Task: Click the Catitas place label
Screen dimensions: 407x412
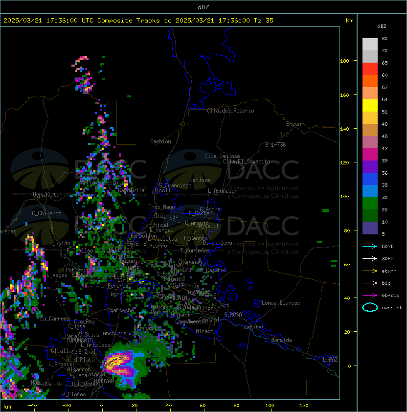Action: [x=254, y=328]
